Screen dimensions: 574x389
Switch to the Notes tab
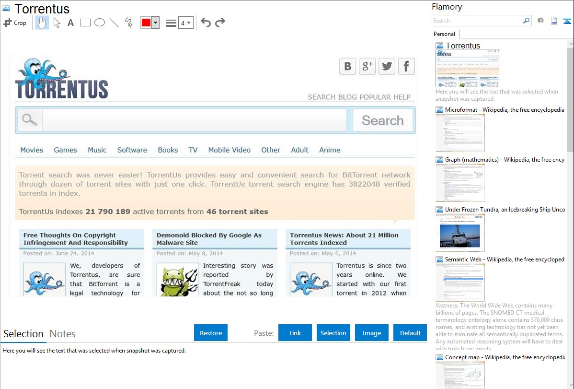[x=63, y=334]
